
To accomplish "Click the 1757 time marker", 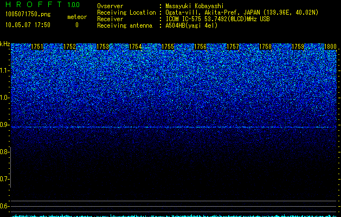I will pos(233,47).
